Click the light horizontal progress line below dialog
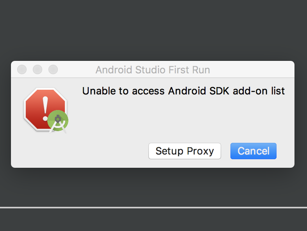This screenshot has width=307, height=231. pos(153,208)
